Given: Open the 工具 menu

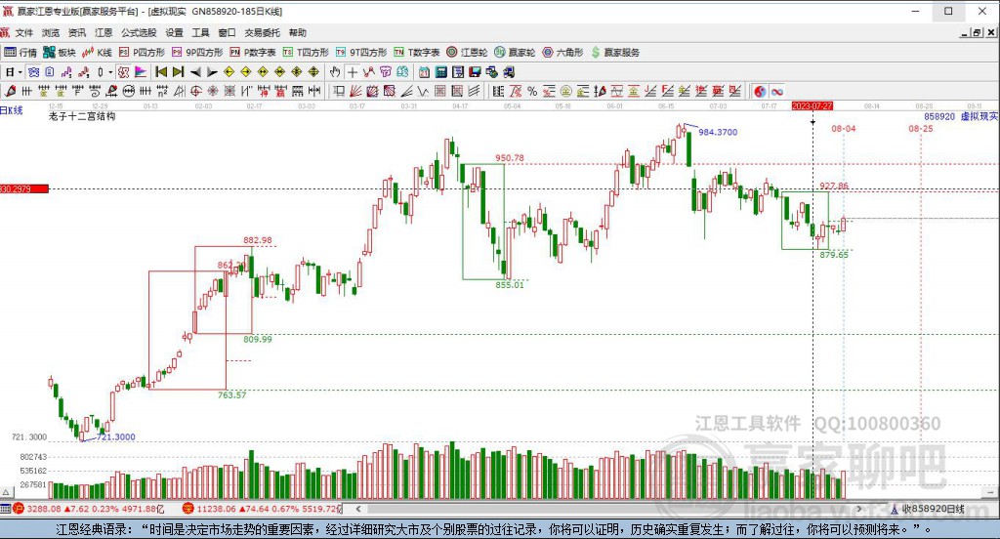Looking at the screenshot, I should tap(200, 32).
